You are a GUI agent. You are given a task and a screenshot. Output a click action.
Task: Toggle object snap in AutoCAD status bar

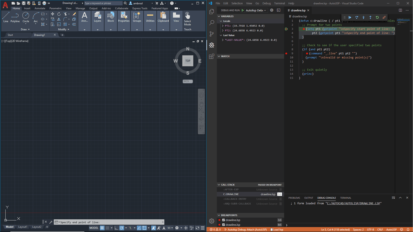tap(145, 228)
